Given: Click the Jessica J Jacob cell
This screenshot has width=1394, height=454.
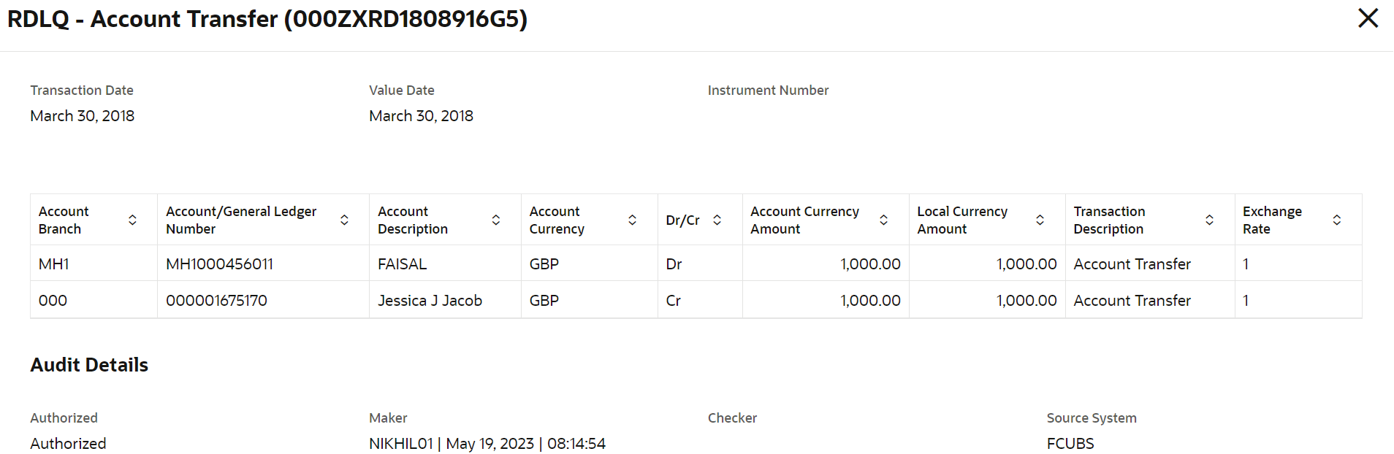Looking at the screenshot, I should click(x=430, y=301).
